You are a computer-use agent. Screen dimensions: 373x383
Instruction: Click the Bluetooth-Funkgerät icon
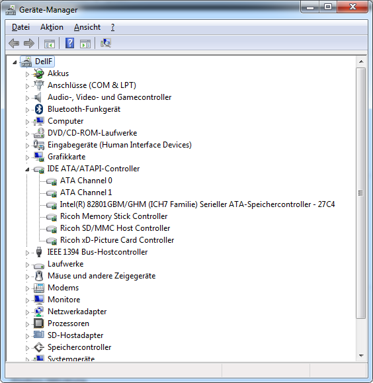[x=39, y=109]
